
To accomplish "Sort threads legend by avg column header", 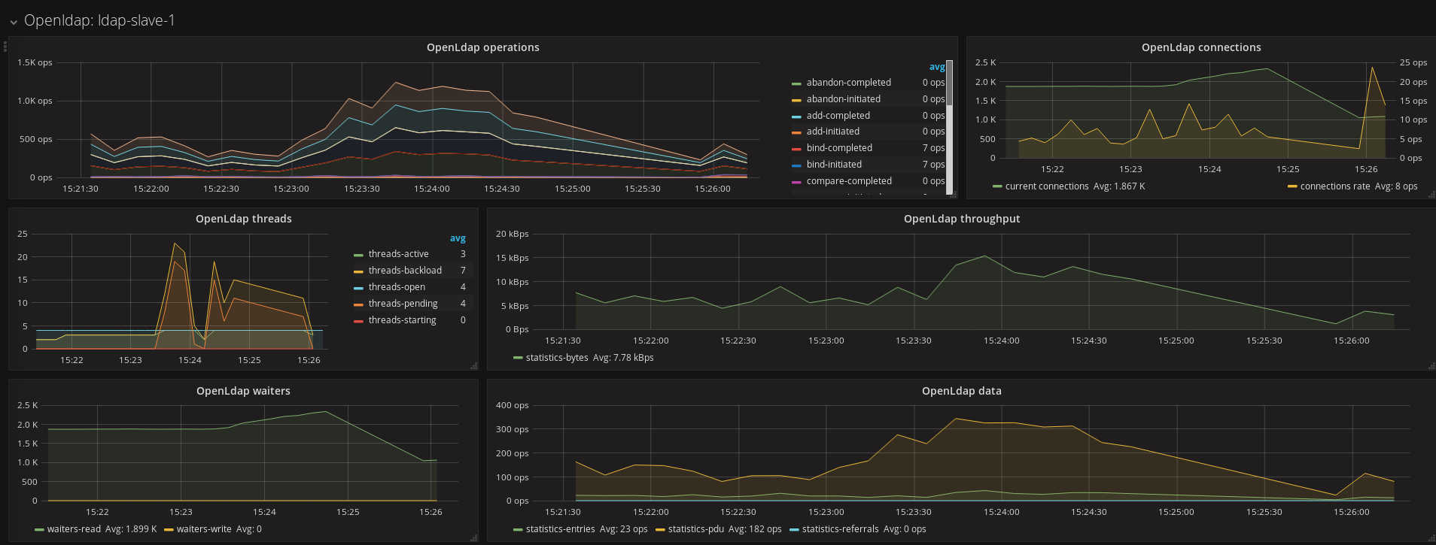I will coord(458,238).
